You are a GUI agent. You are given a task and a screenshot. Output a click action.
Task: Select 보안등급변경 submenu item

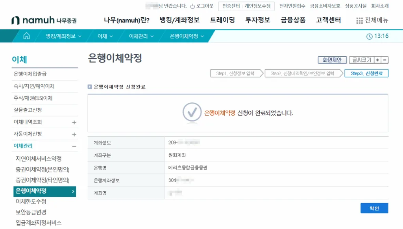[31, 212]
